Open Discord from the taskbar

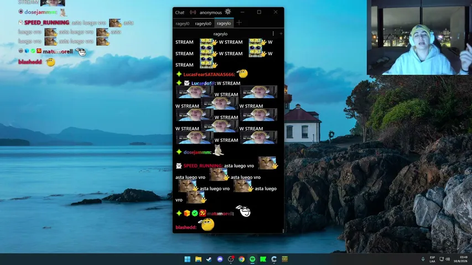(x=220, y=259)
